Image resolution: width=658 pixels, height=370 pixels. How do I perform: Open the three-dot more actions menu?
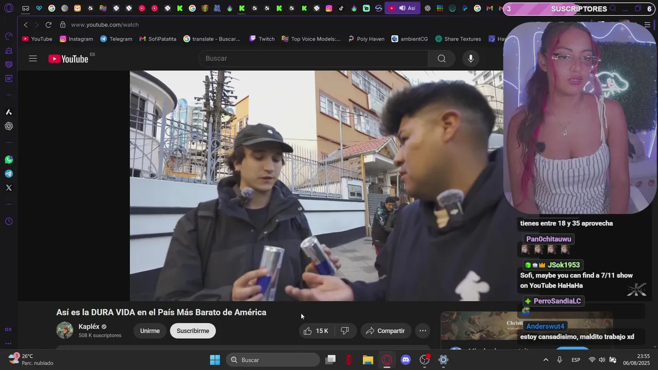click(x=423, y=331)
